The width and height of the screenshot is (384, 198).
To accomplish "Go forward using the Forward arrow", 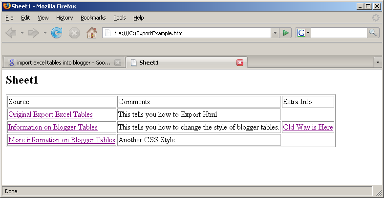I will [x=34, y=33].
